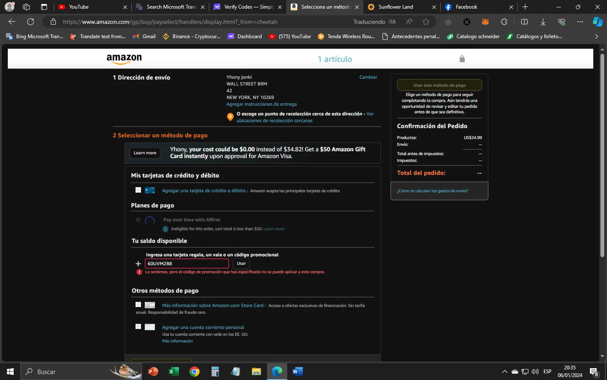607x380 pixels.
Task: Toggle split screen icon in toolbar
Action: click(x=524, y=22)
